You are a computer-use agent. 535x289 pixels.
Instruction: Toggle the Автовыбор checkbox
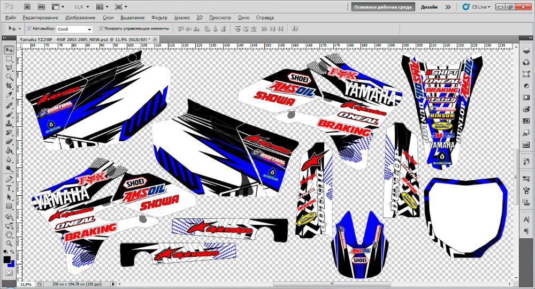click(x=29, y=29)
